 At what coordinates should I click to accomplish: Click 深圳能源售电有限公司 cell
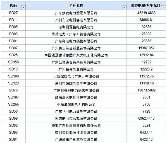pyautogui.click(x=76, y=27)
